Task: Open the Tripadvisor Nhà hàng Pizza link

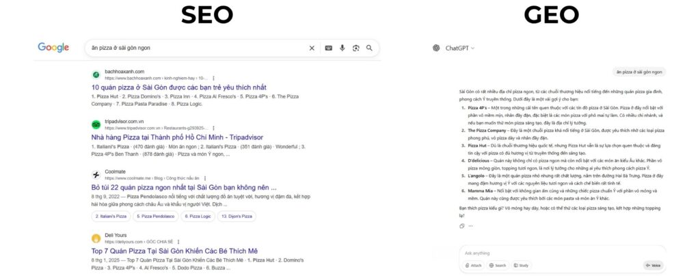Action: pos(176,137)
